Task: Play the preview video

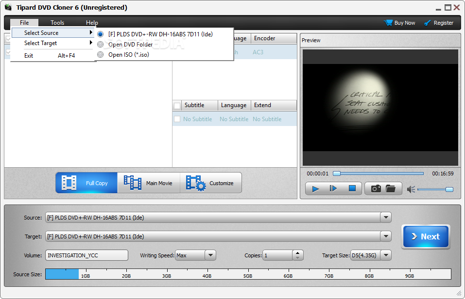Action: click(315, 189)
